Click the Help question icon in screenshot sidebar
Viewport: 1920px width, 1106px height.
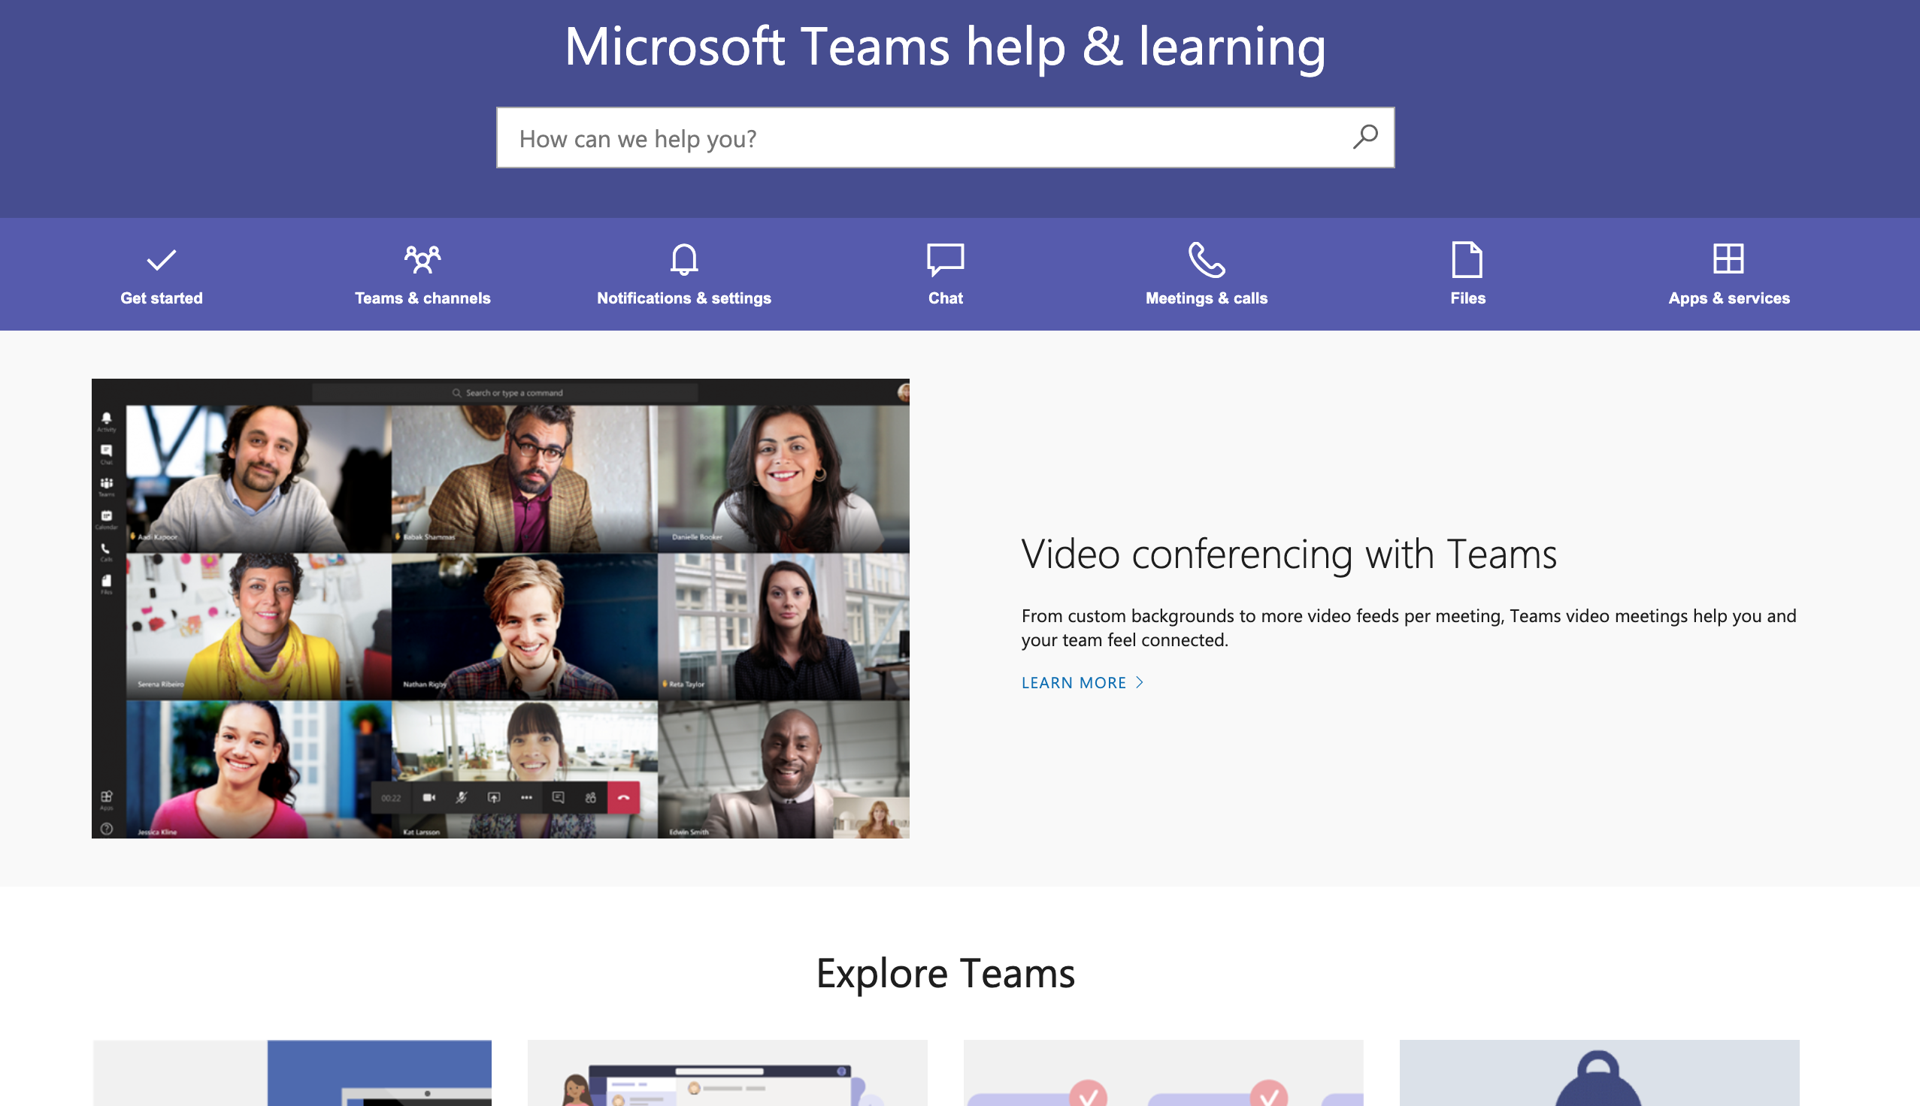(106, 829)
